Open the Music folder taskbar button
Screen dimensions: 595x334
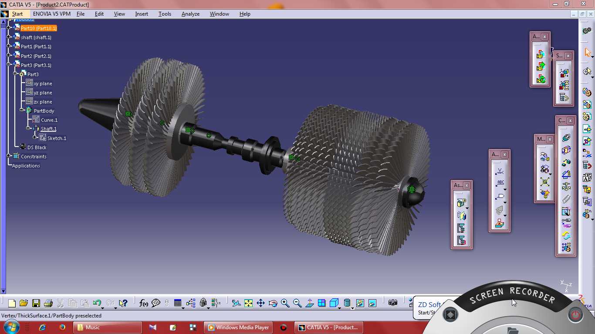coord(108,327)
